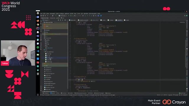Image resolution: width=189 pixels, height=106 pixels.
Task: Open Google Chrome from the dock
Action: click(38, 24)
